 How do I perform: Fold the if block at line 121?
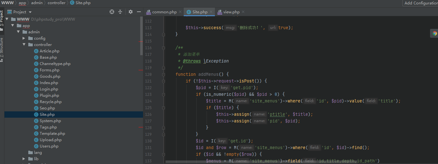(x=163, y=81)
